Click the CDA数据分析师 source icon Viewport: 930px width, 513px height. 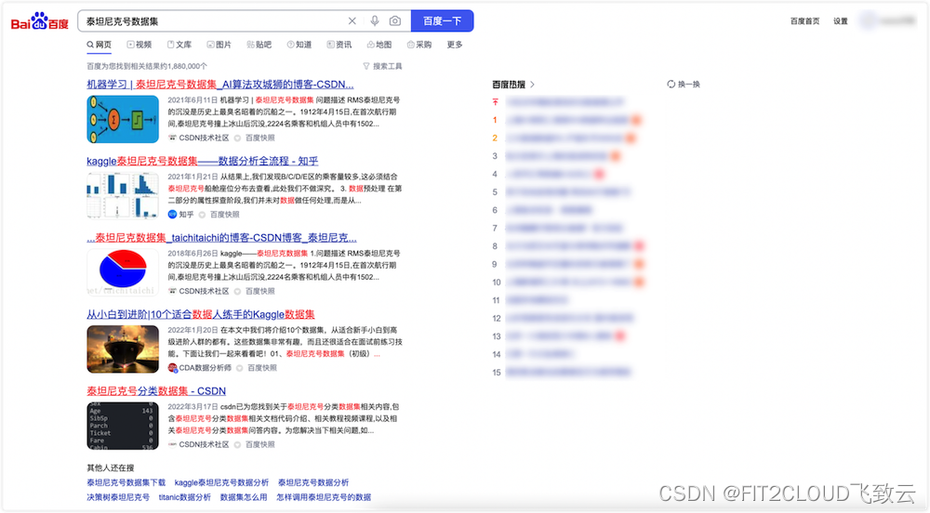click(x=173, y=368)
